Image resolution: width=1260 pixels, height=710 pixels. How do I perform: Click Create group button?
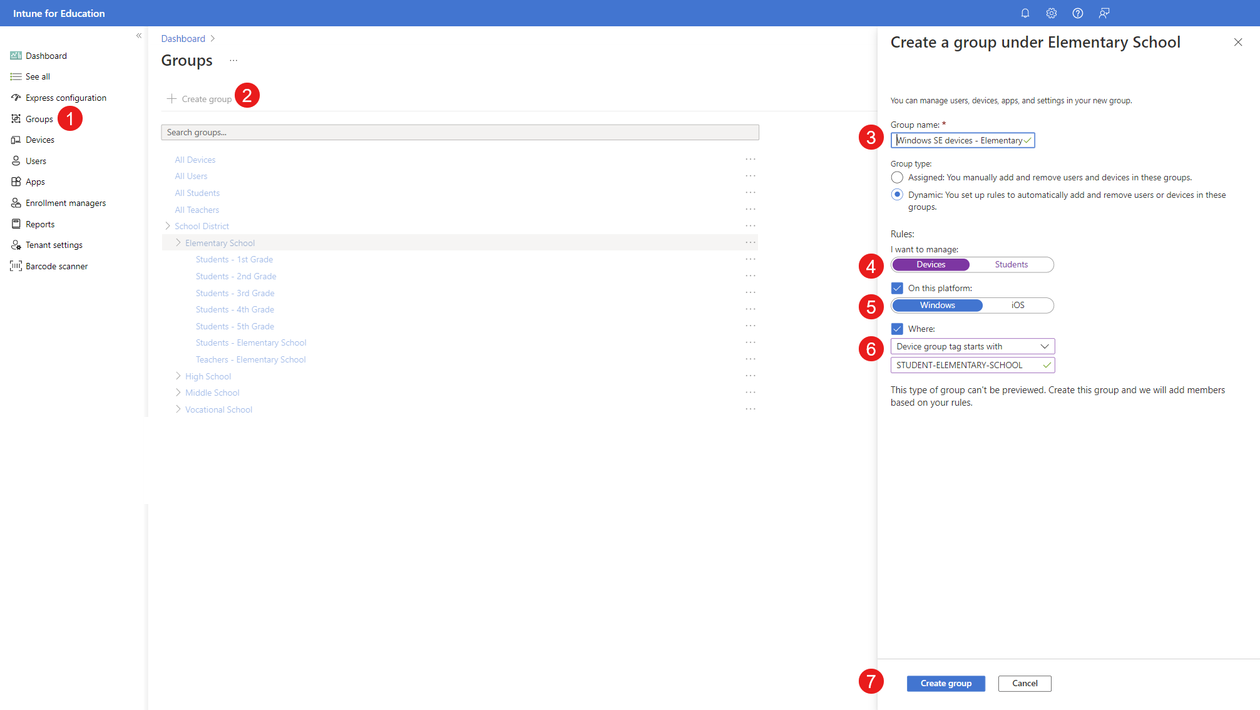[x=946, y=683]
